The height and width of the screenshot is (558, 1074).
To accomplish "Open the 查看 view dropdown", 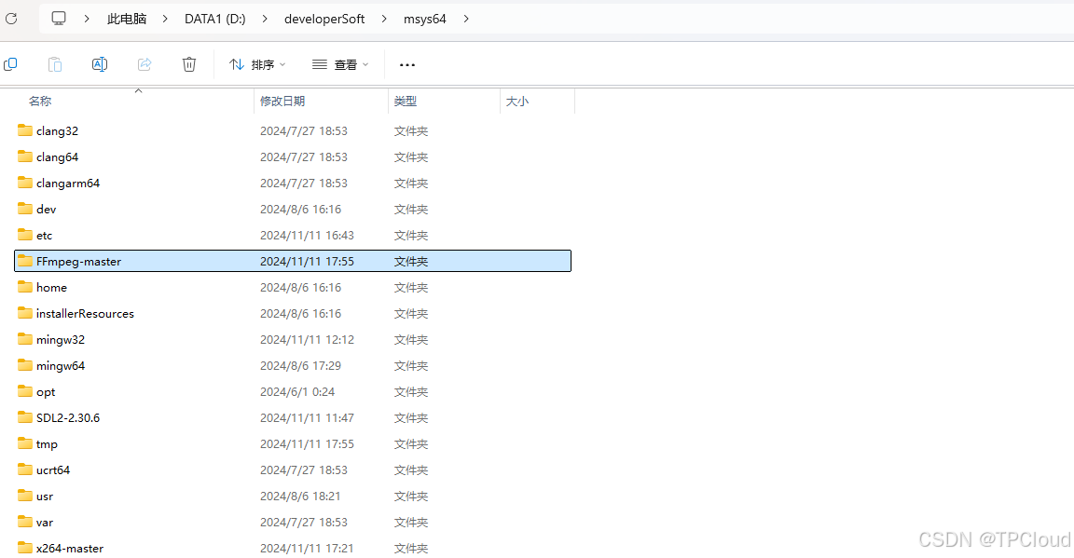I will coord(340,64).
